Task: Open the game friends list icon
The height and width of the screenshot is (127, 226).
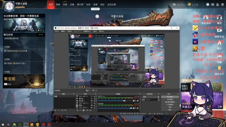Action: pyautogui.click(x=218, y=5)
